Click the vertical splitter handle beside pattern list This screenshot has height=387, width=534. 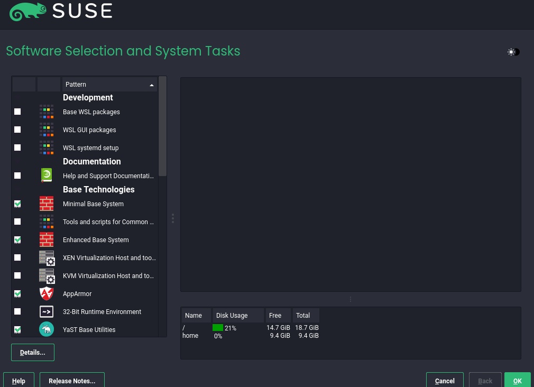point(173,218)
